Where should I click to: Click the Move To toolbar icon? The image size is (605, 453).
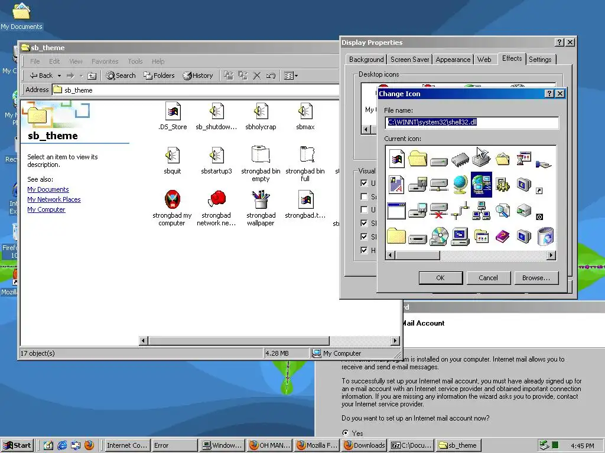pyautogui.click(x=229, y=75)
